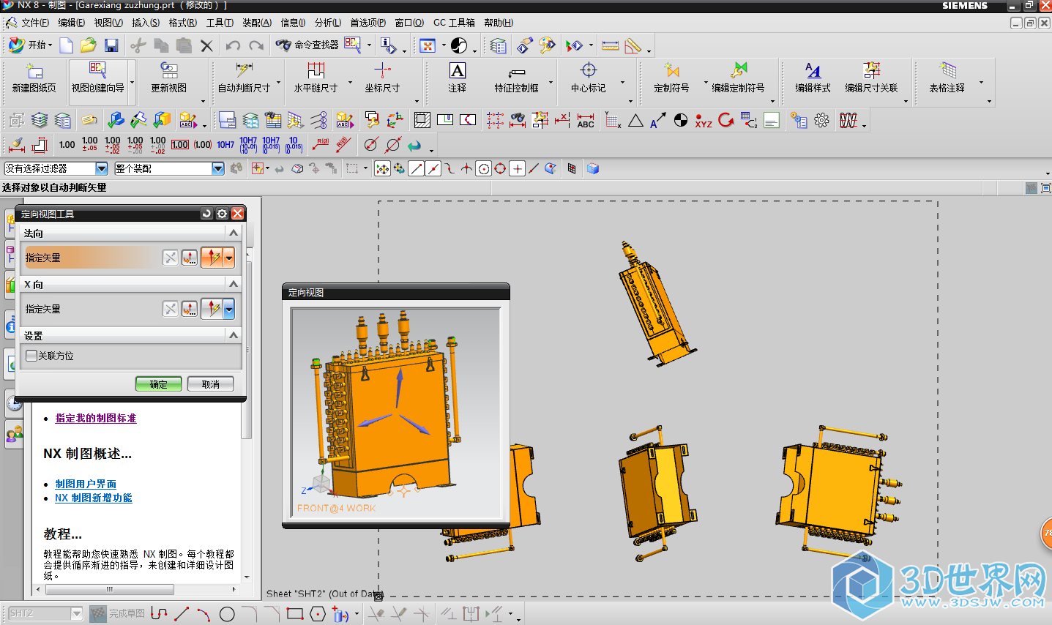Click the boxed 1.00 basic dimension icon
Image resolution: width=1052 pixels, height=625 pixels.
[x=180, y=145]
